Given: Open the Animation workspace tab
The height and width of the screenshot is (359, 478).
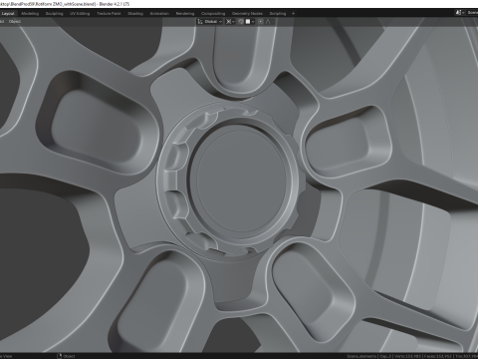Looking at the screenshot, I should pos(159,13).
